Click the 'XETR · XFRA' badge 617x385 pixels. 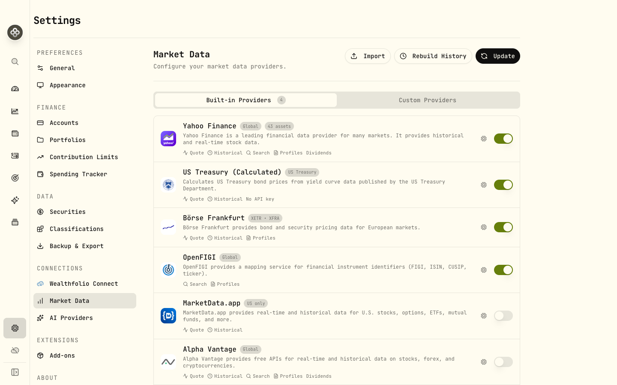coord(265,218)
